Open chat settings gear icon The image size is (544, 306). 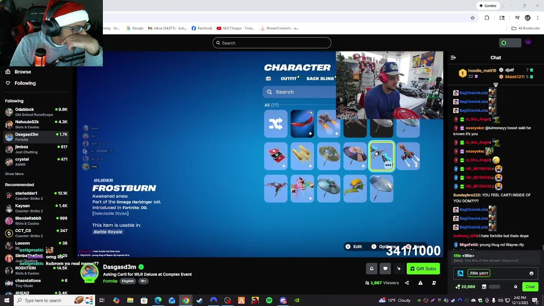tap(516, 287)
